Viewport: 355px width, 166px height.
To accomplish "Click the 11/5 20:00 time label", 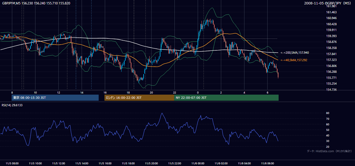I will coord(151,164).
